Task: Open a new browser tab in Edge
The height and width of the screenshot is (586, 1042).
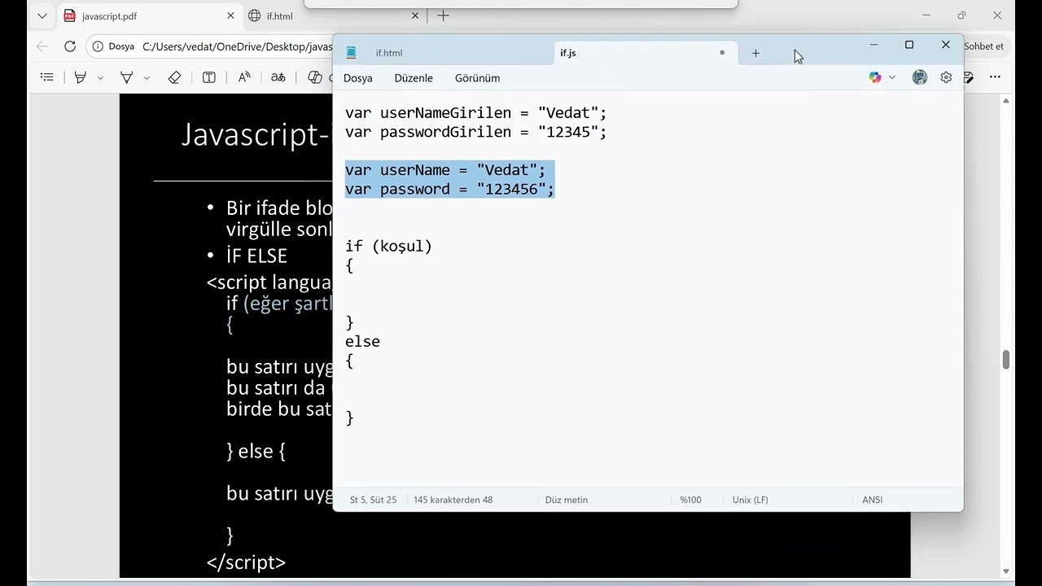Action: click(443, 15)
